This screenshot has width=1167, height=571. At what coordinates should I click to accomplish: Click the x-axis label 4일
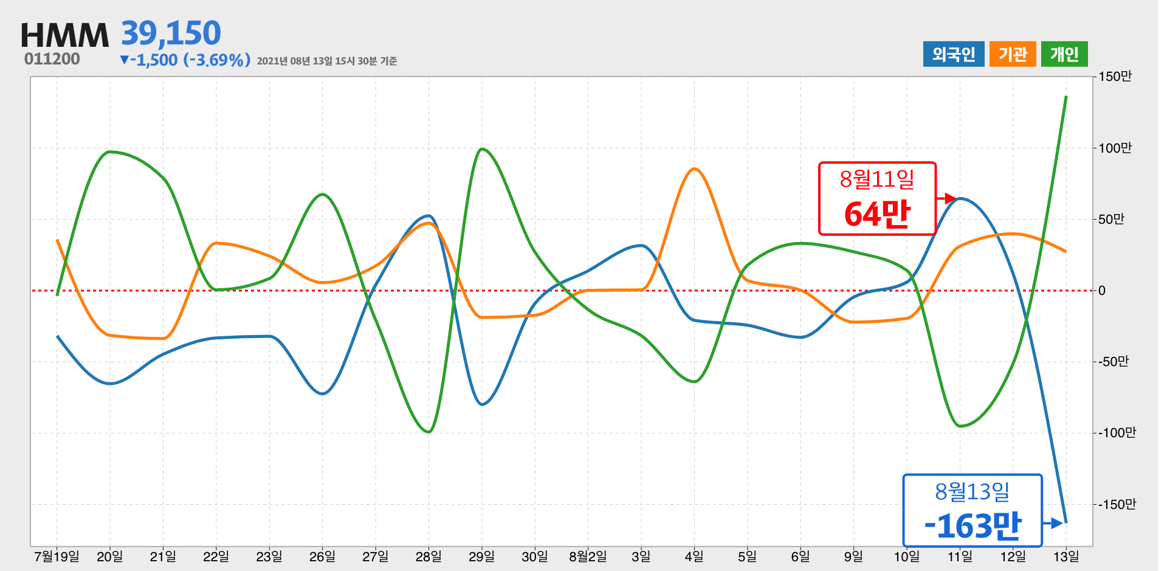tap(694, 556)
